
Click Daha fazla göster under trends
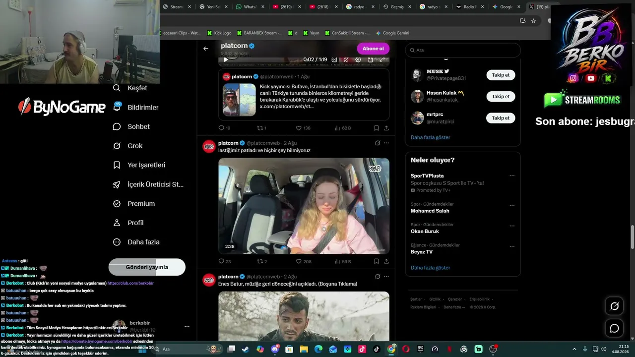click(430, 268)
